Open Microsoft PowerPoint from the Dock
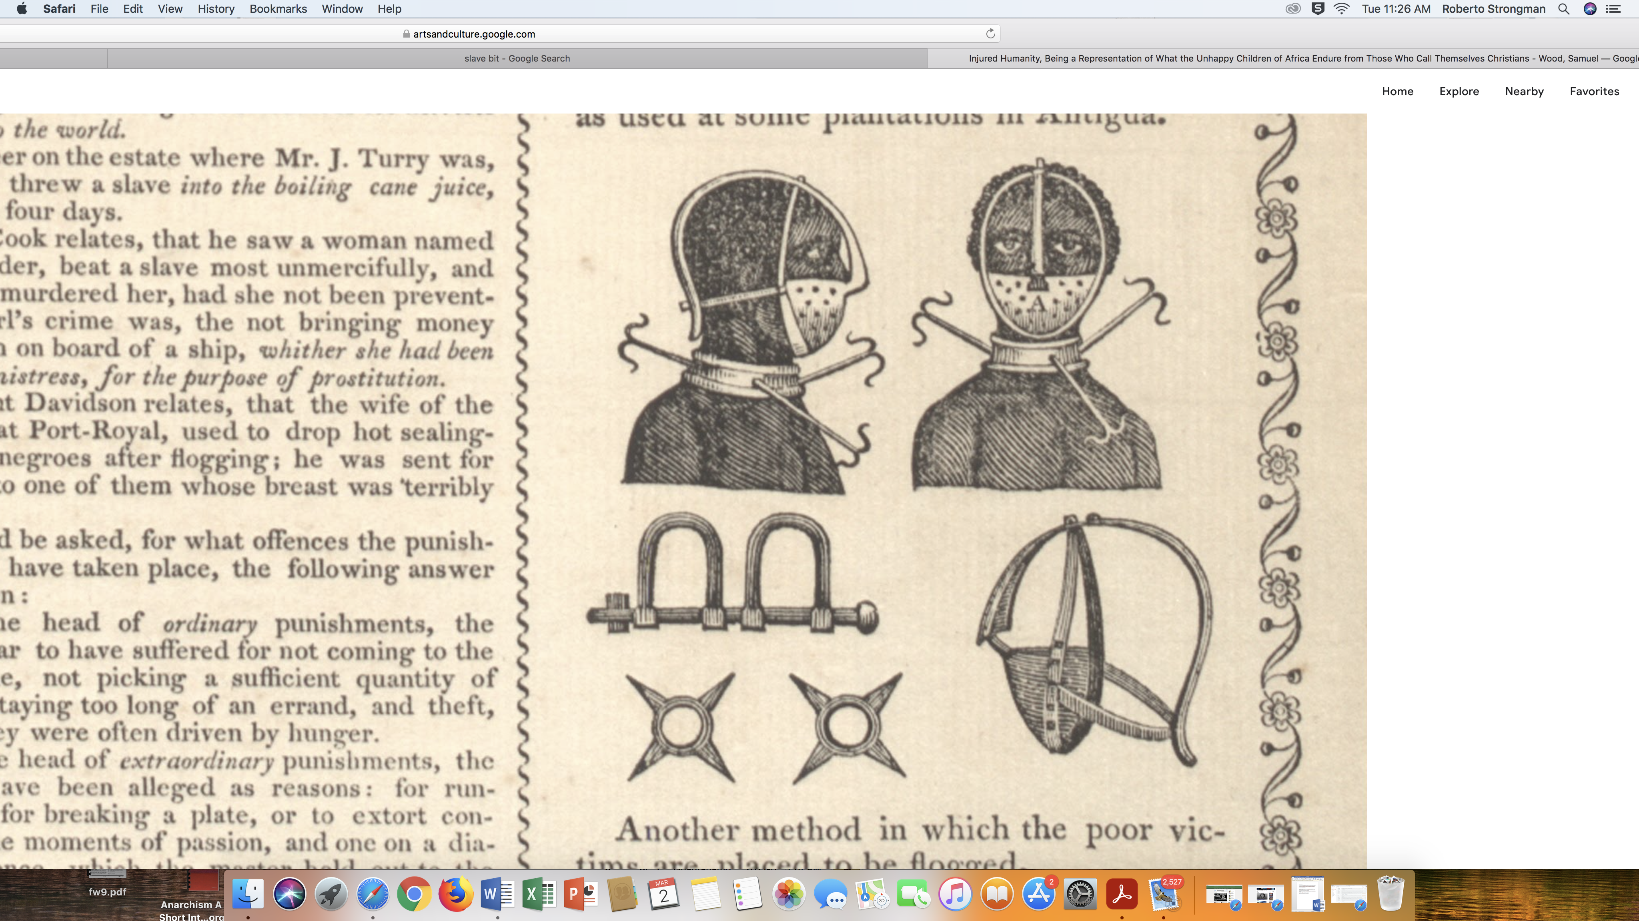Screen dimensions: 1639x921 point(581,894)
